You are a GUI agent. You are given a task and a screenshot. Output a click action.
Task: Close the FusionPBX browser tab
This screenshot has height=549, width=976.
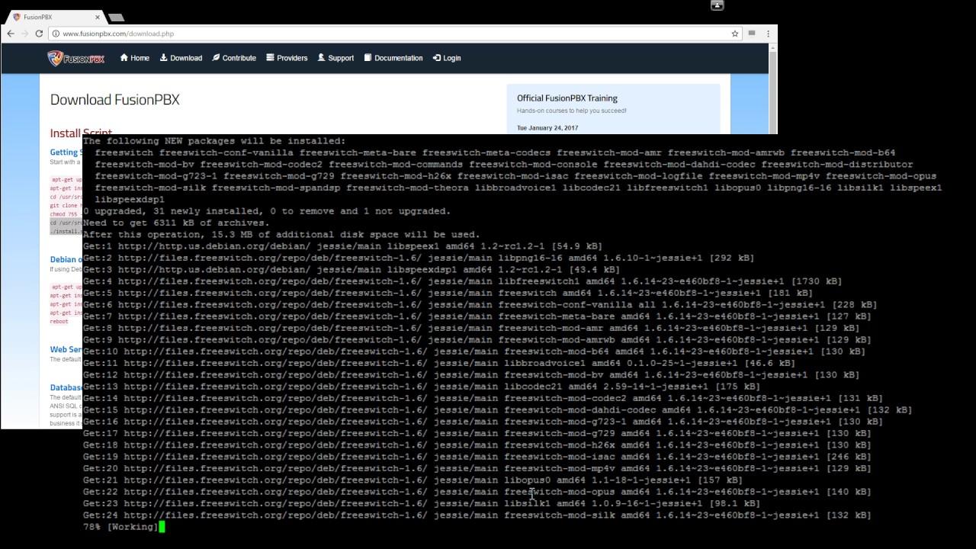(98, 17)
